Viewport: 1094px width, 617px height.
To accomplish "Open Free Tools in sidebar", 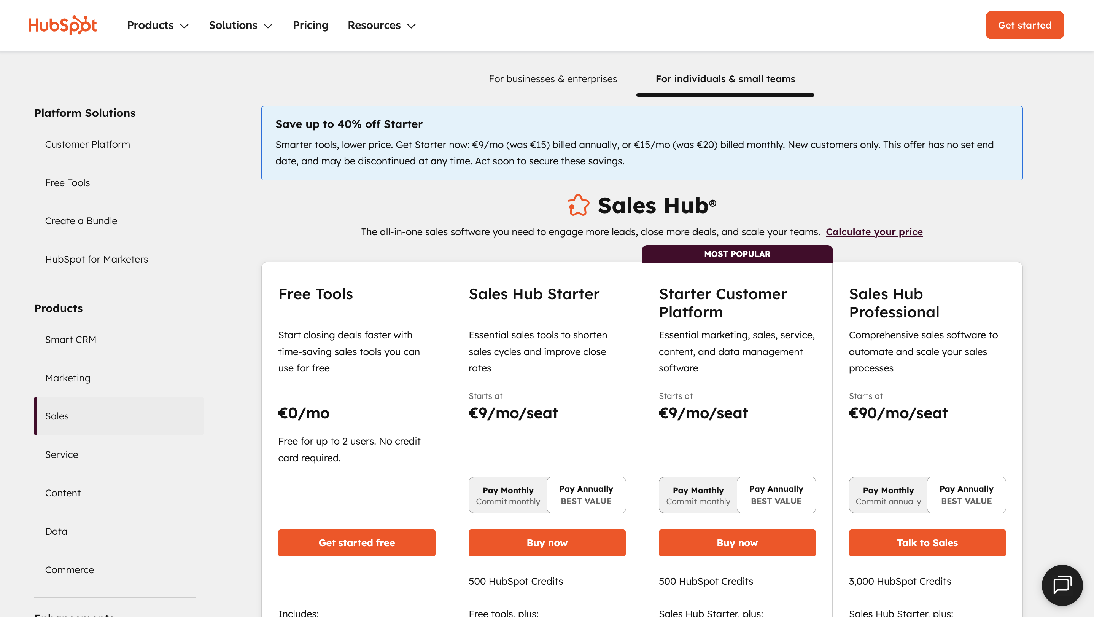I will [68, 183].
